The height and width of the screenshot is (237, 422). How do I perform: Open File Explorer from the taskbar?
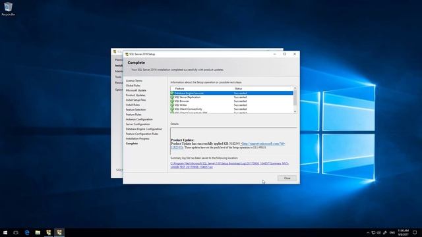[x=38, y=232]
